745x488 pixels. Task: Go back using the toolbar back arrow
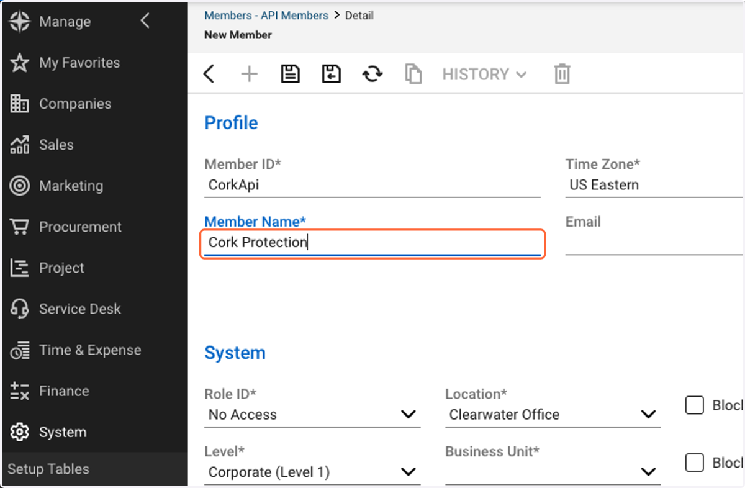pos(209,75)
